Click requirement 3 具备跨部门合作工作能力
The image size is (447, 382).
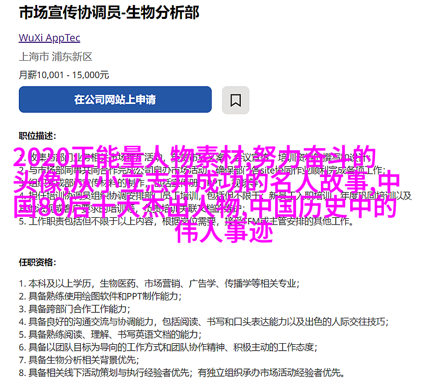point(74,309)
